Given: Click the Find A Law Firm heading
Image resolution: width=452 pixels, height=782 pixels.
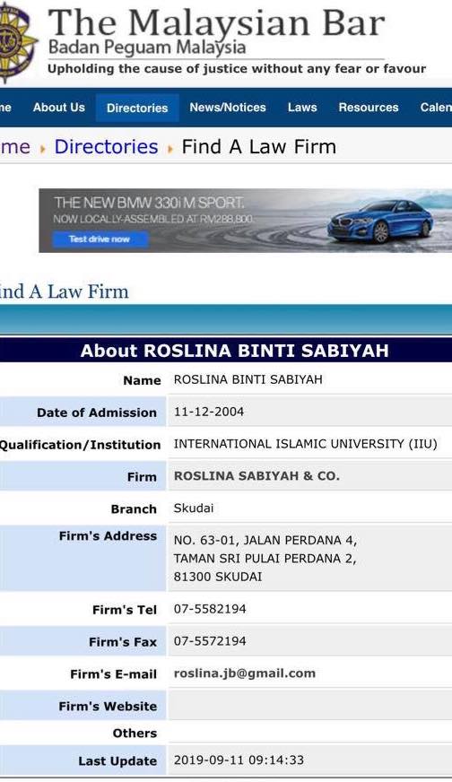Looking at the screenshot, I should click(65, 291).
